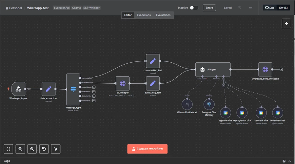Add a node to imageMessage output
Screen dimensions: 295x164
click(94, 87)
